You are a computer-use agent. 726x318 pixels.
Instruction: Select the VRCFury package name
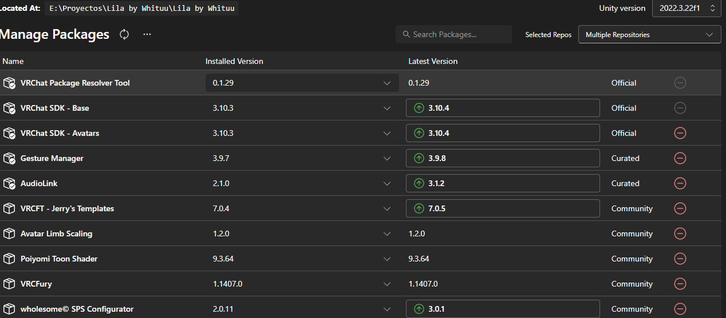[x=36, y=284]
